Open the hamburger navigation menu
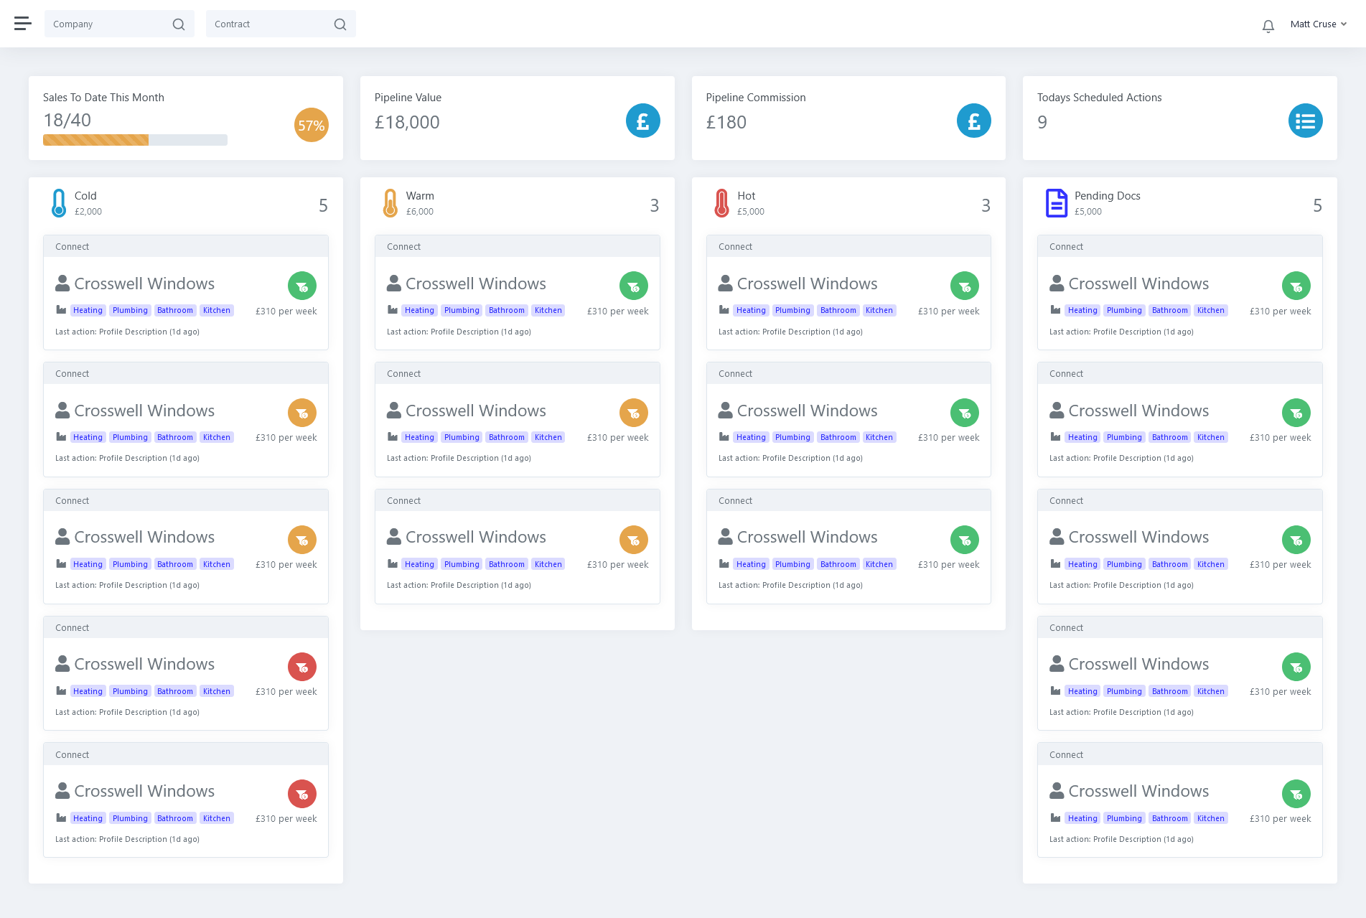 pyautogui.click(x=23, y=24)
